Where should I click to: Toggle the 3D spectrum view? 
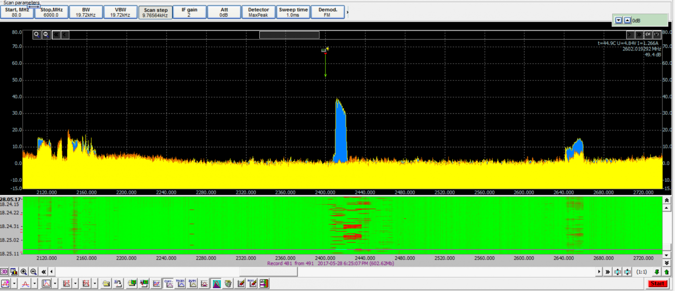4,272
